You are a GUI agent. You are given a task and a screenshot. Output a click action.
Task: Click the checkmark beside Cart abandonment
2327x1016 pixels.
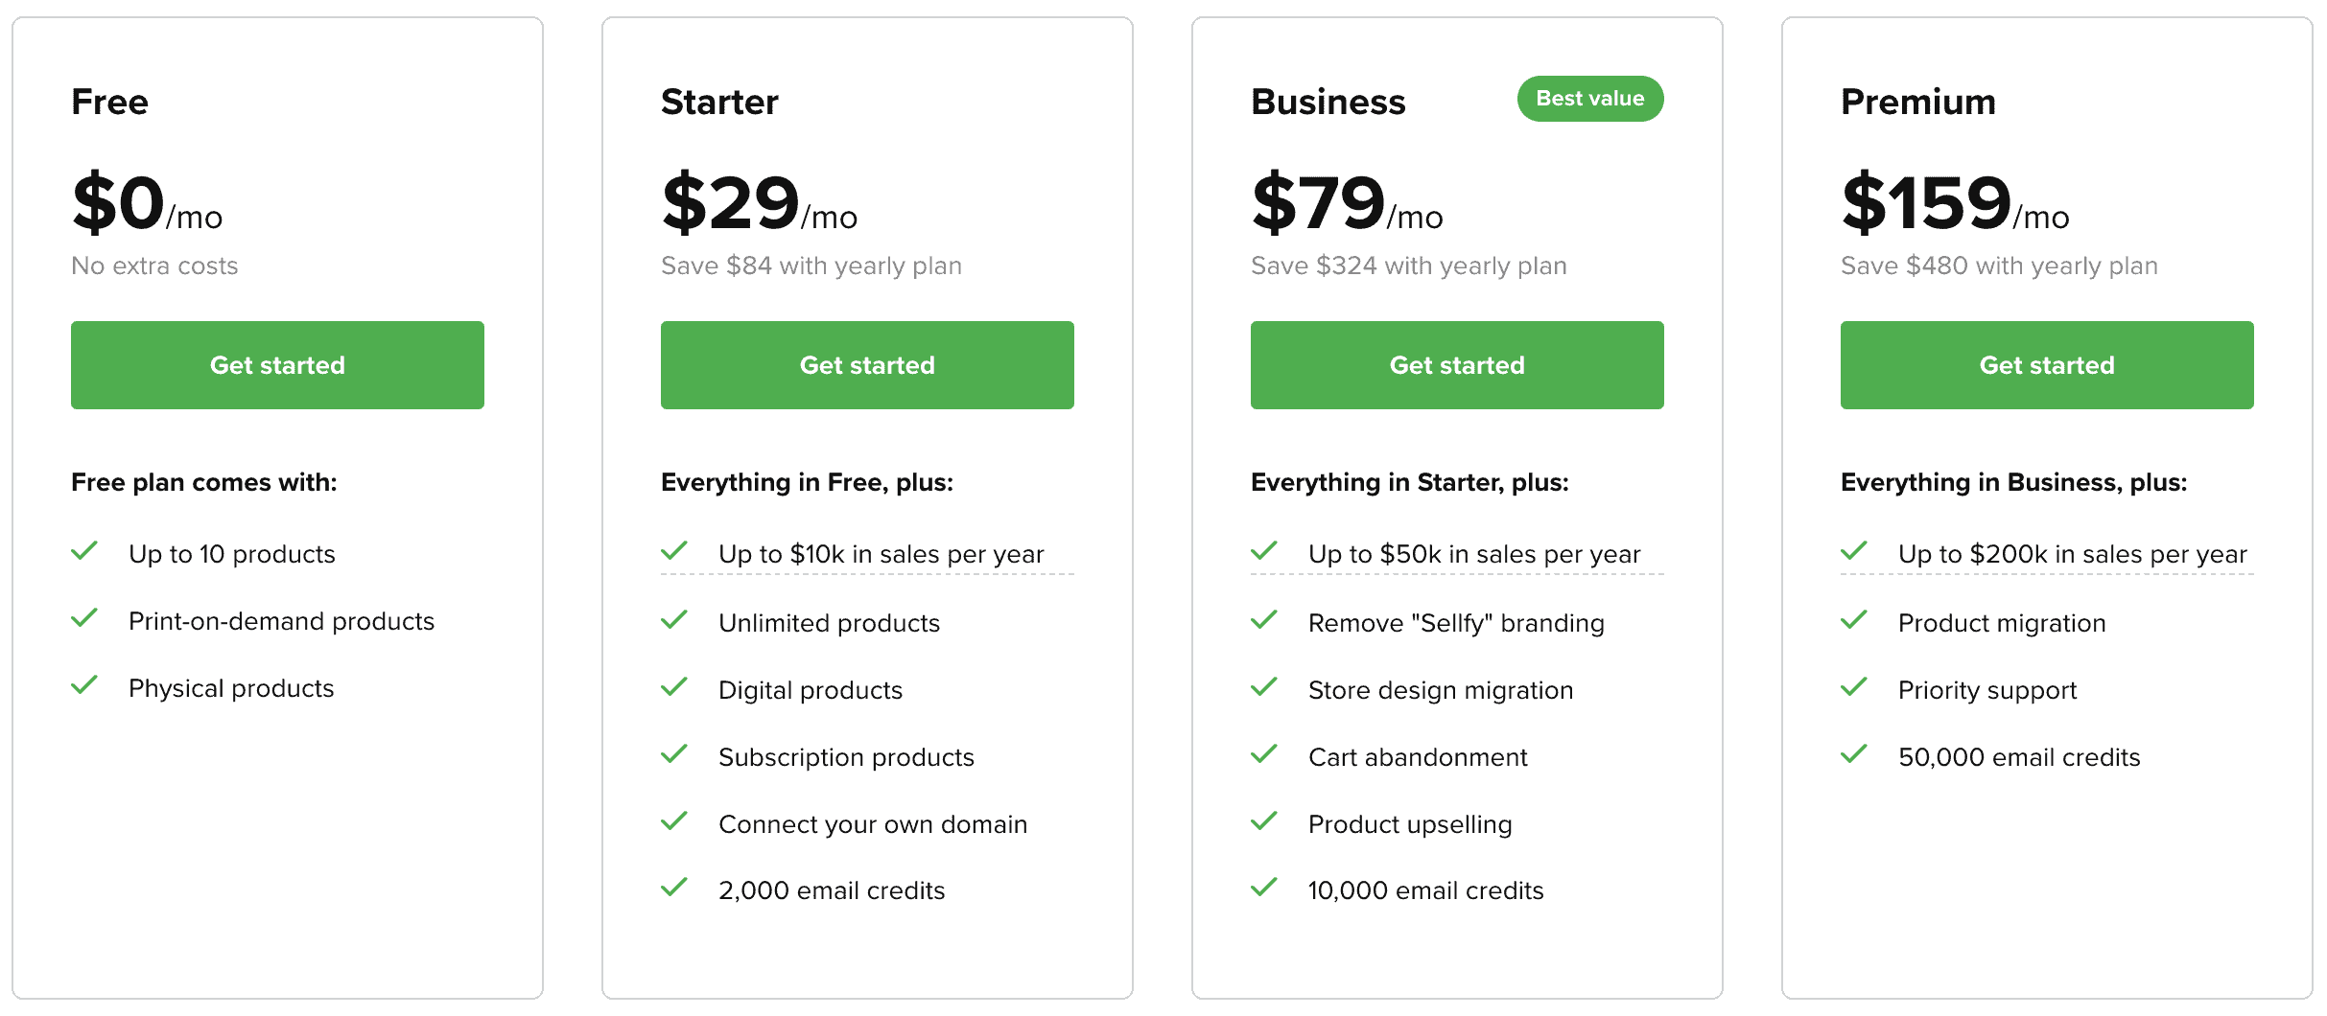[x=1264, y=754]
